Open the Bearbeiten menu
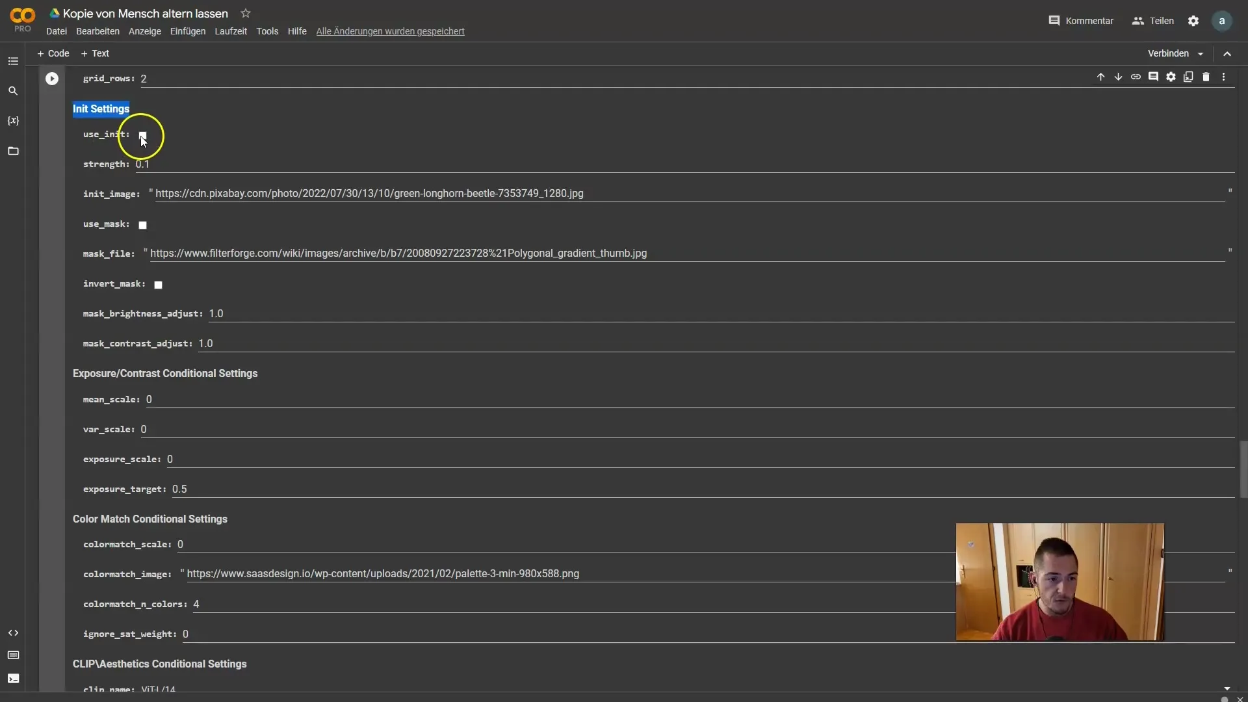Image resolution: width=1248 pixels, height=702 pixels. click(97, 31)
